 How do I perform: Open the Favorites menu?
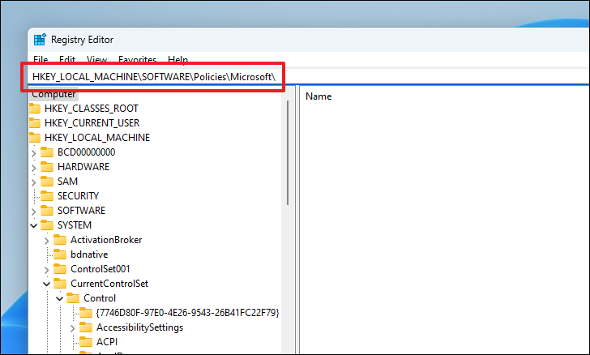tap(137, 59)
